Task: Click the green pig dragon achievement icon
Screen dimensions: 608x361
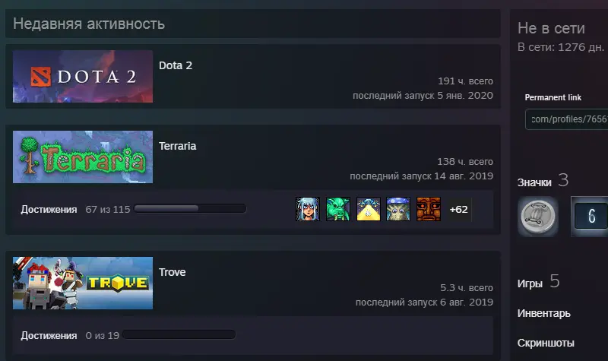Action: click(x=337, y=209)
